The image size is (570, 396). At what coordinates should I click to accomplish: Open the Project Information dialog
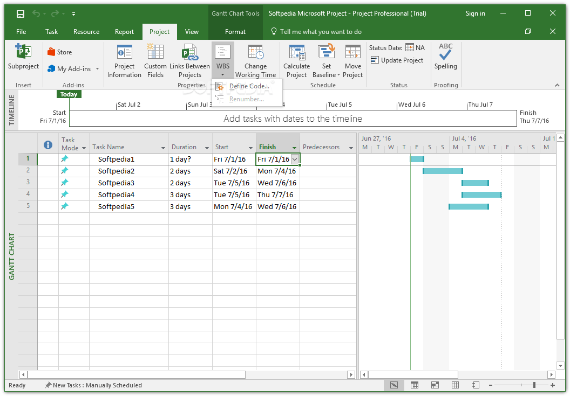pos(124,60)
